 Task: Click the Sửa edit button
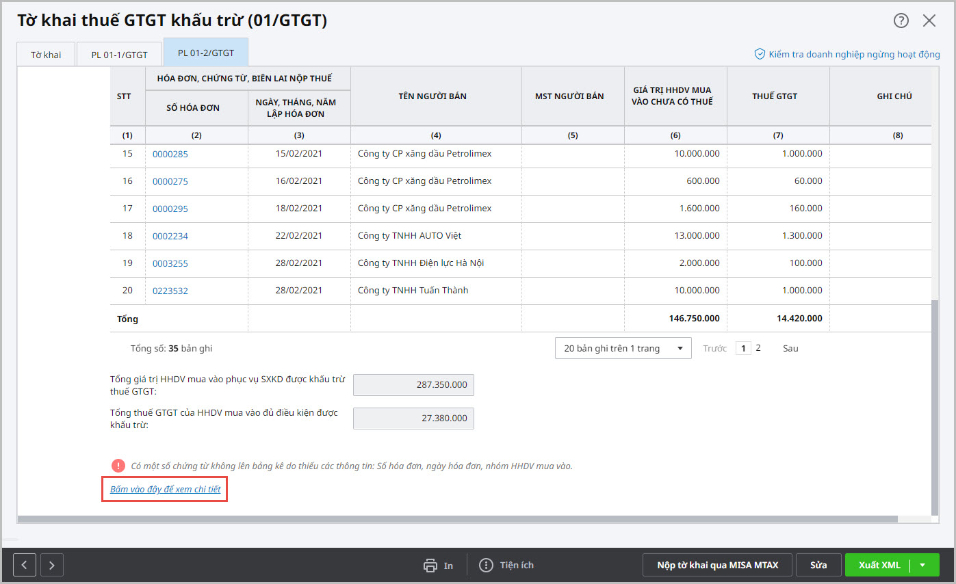(818, 565)
